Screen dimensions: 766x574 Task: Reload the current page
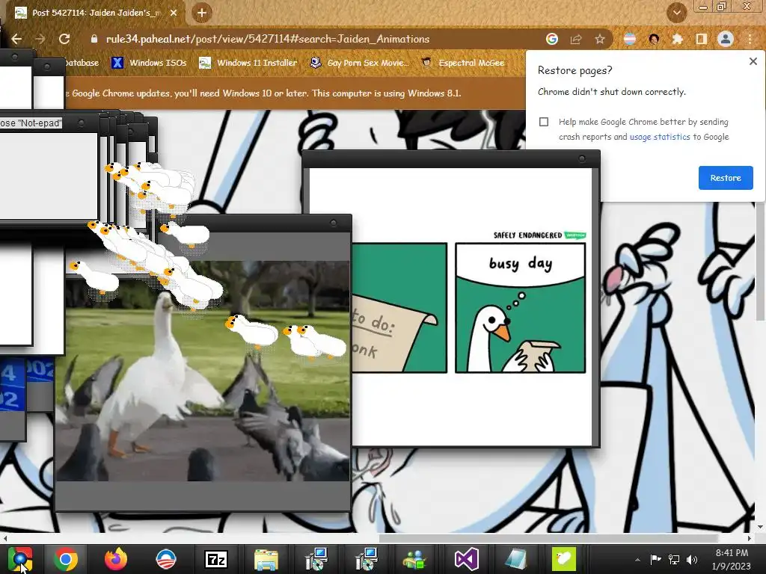[64, 39]
